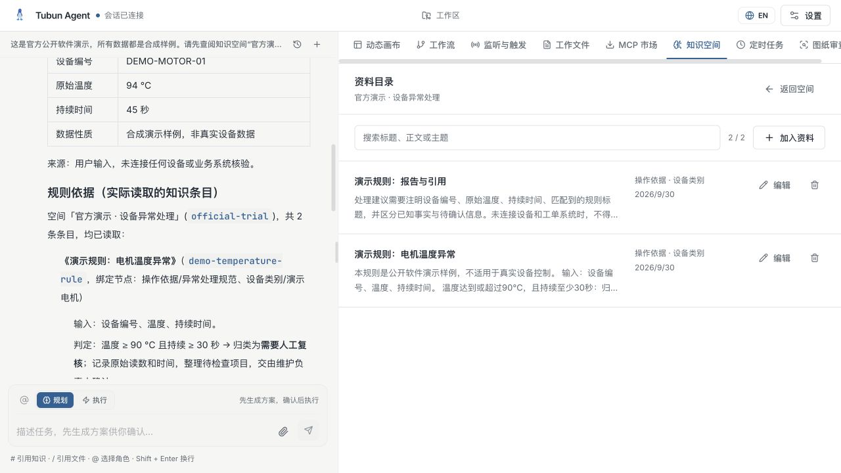
Task: Start a new conversation with plus icon
Action: click(x=317, y=45)
